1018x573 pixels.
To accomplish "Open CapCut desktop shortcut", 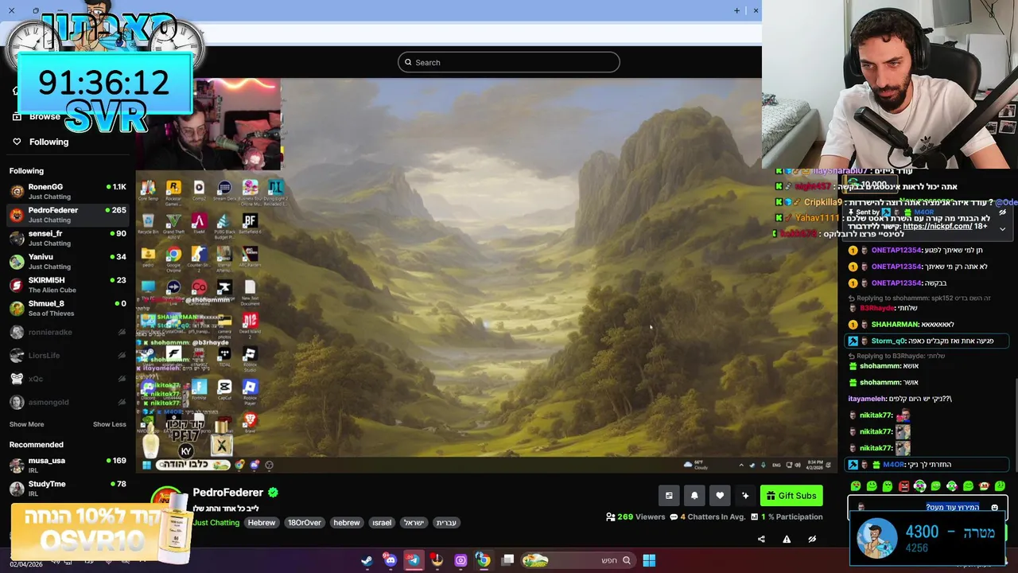I will coord(224,391).
